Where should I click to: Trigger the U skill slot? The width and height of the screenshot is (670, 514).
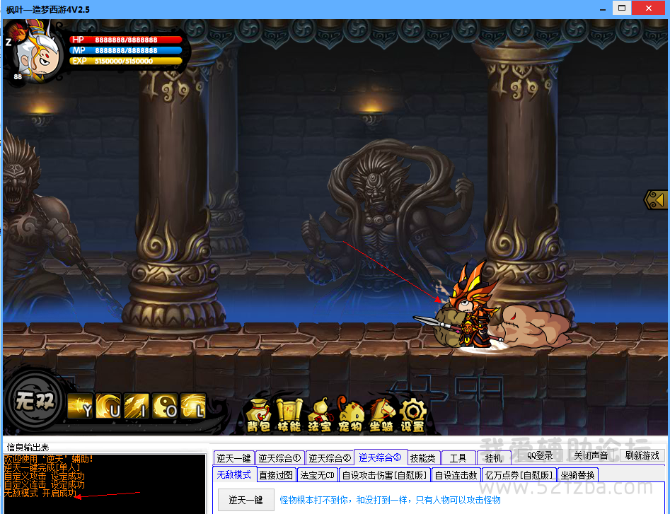[108, 406]
